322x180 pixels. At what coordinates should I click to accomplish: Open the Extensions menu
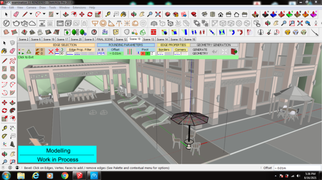point(79,7)
